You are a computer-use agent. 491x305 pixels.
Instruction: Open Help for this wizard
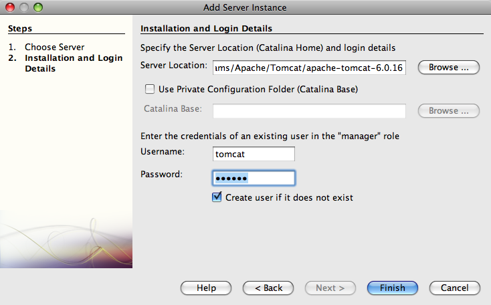click(206, 288)
